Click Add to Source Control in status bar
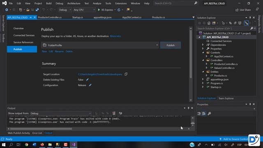This screenshot has height=148, width=263. click(x=233, y=139)
